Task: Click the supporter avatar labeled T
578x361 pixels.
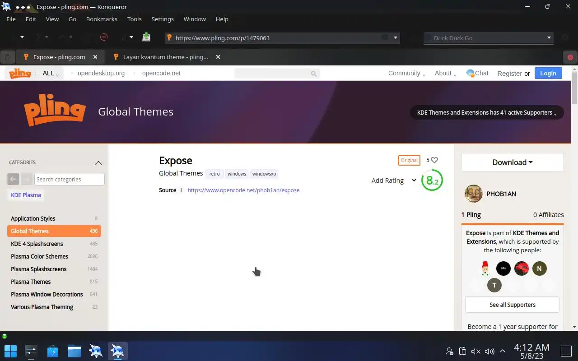Action: (x=494, y=285)
